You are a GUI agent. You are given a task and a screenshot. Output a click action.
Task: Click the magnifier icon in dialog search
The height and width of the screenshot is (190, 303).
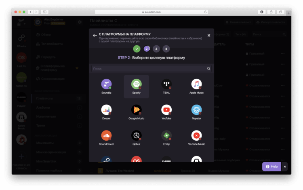pos(208,68)
